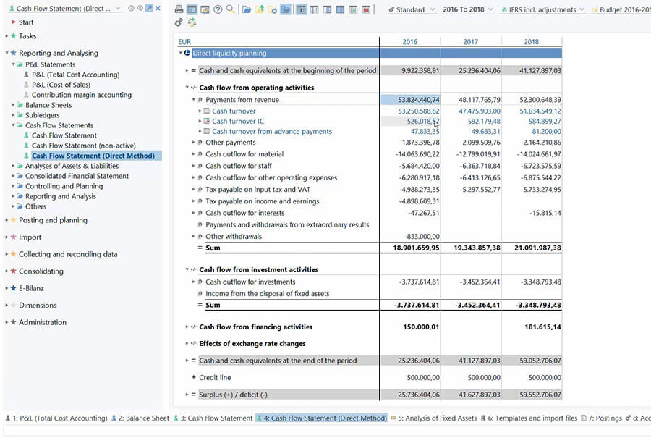Expand the Cash flow from financing activities arrow
The height and width of the screenshot is (438, 651).
[187, 327]
